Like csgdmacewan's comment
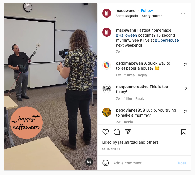The width and height of the screenshot is (195, 175). pos(185,65)
